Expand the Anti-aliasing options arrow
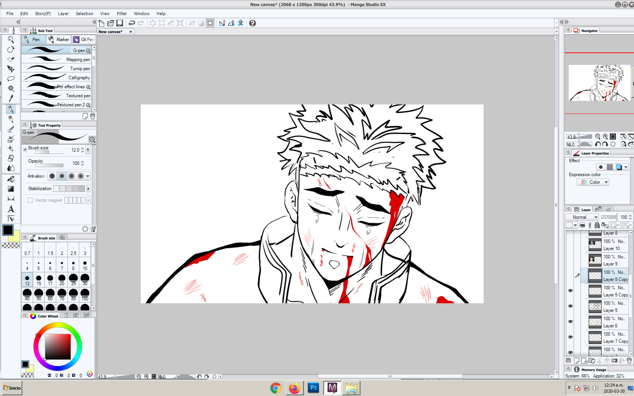The image size is (634, 396). click(x=88, y=176)
